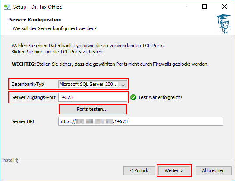Focus the Server URL text field
Screen dimensions: 235x181
click(141, 121)
